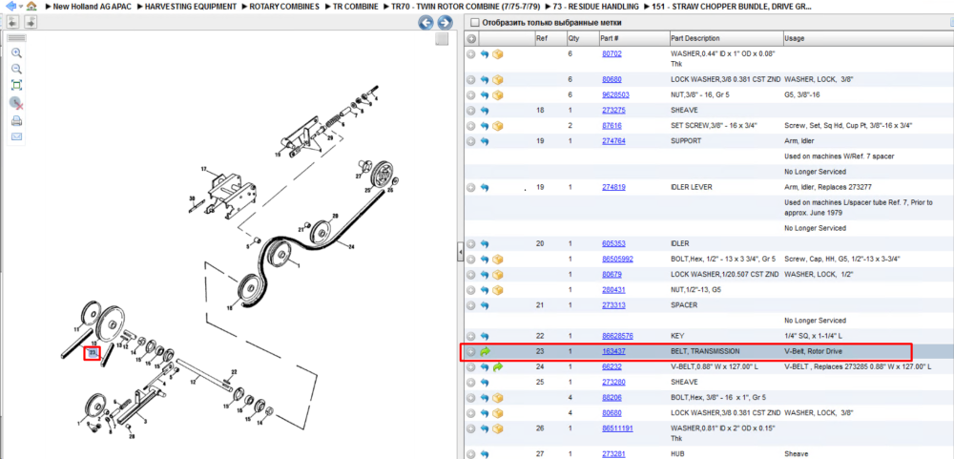This screenshot has height=459, width=954.
Task: Open the dropdown next to the back arrow
Action: click(20, 8)
